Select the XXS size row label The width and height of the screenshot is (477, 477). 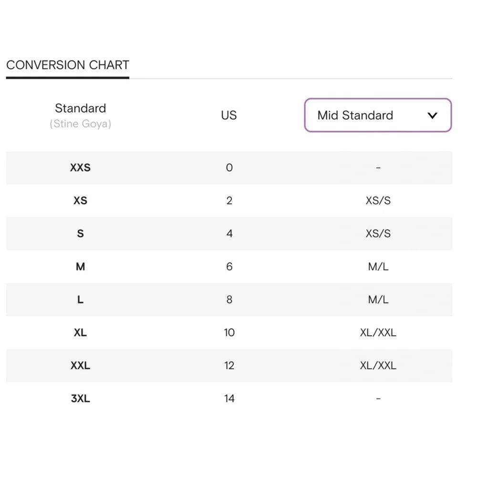point(80,167)
